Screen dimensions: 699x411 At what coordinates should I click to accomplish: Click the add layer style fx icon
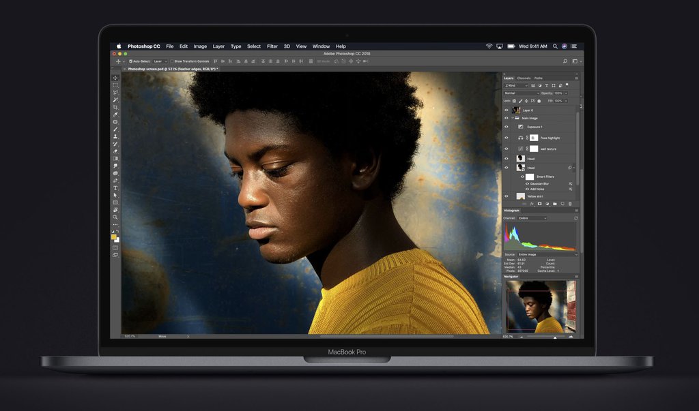(532, 204)
